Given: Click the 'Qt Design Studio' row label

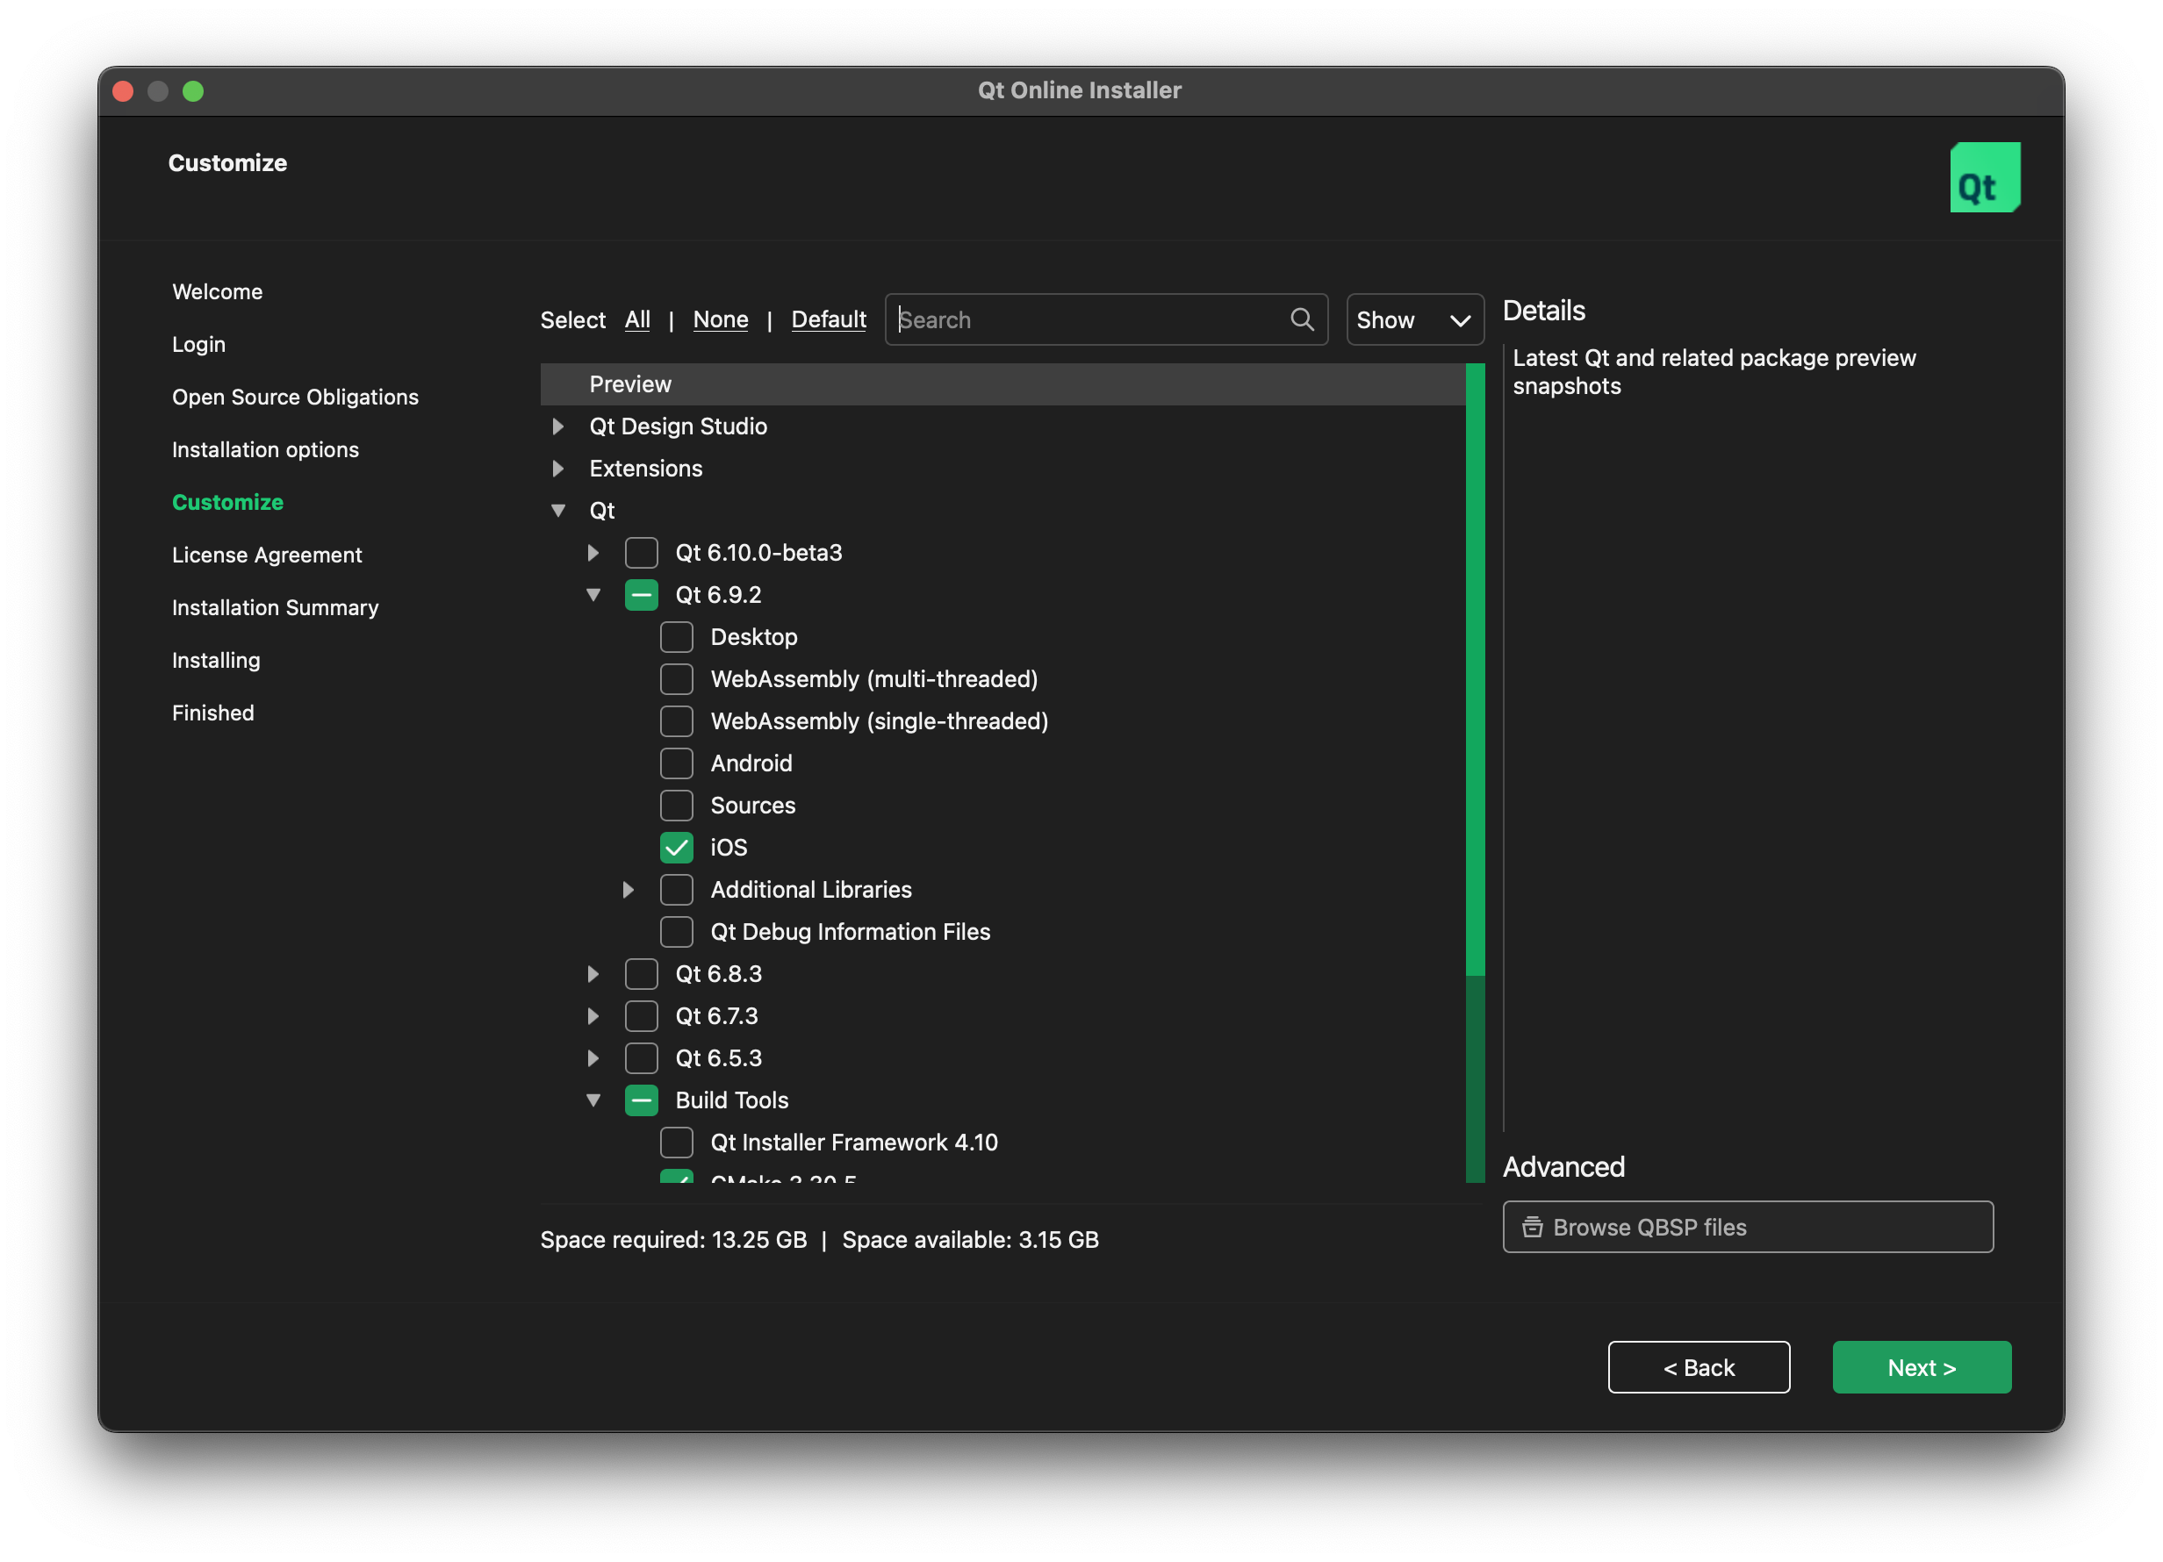Looking at the screenshot, I should coord(678,426).
